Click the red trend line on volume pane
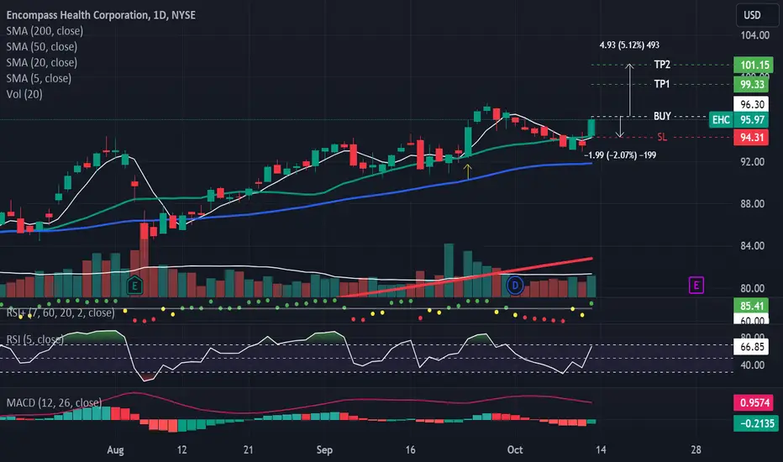Image resolution: width=783 pixels, height=462 pixels. pos(466,277)
